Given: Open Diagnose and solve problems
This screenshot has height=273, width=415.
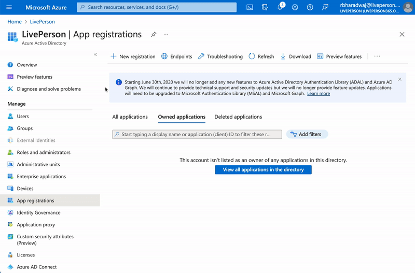Looking at the screenshot, I should pos(49,89).
